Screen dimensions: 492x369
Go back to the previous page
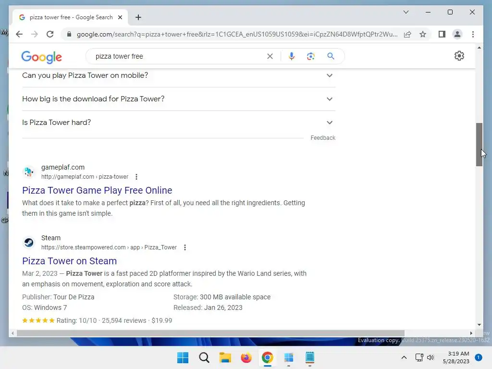(19, 34)
